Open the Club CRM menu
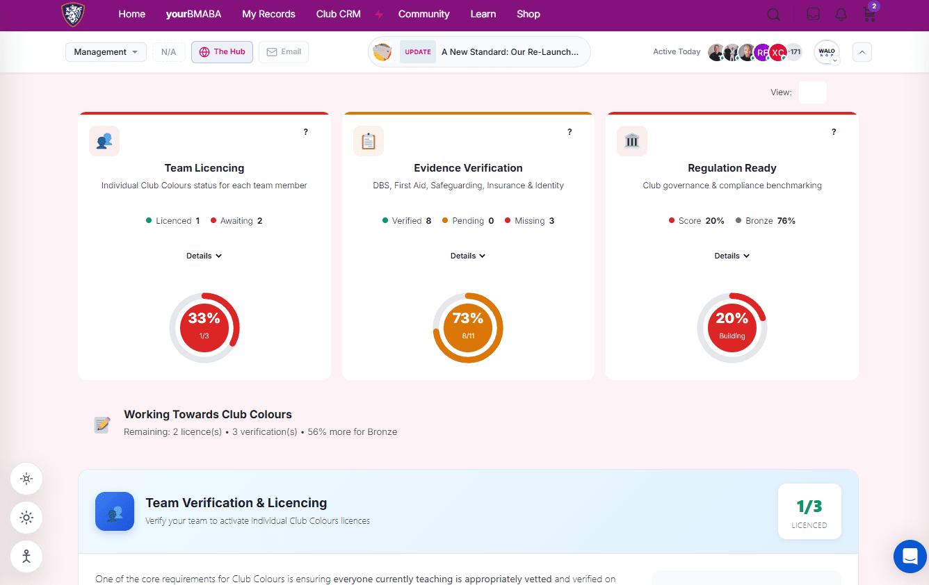 (338, 14)
